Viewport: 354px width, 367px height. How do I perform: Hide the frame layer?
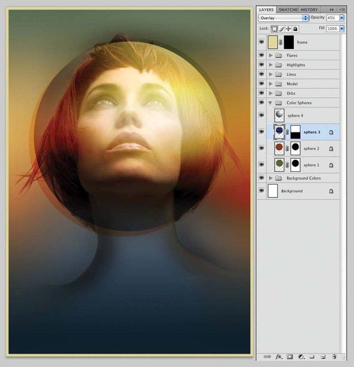click(x=261, y=42)
